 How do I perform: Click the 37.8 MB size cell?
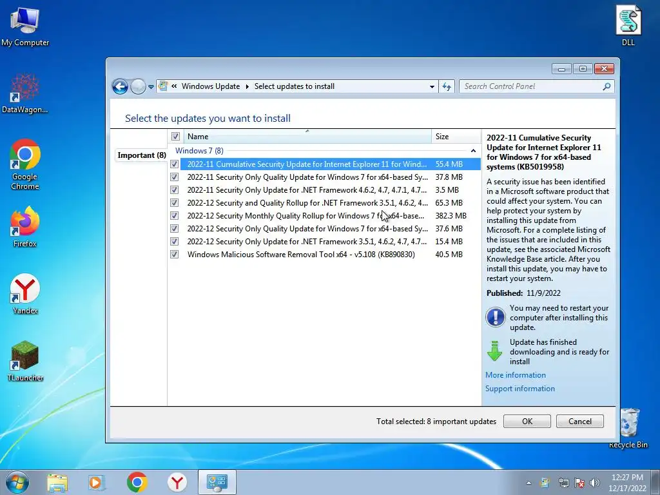pos(449,177)
